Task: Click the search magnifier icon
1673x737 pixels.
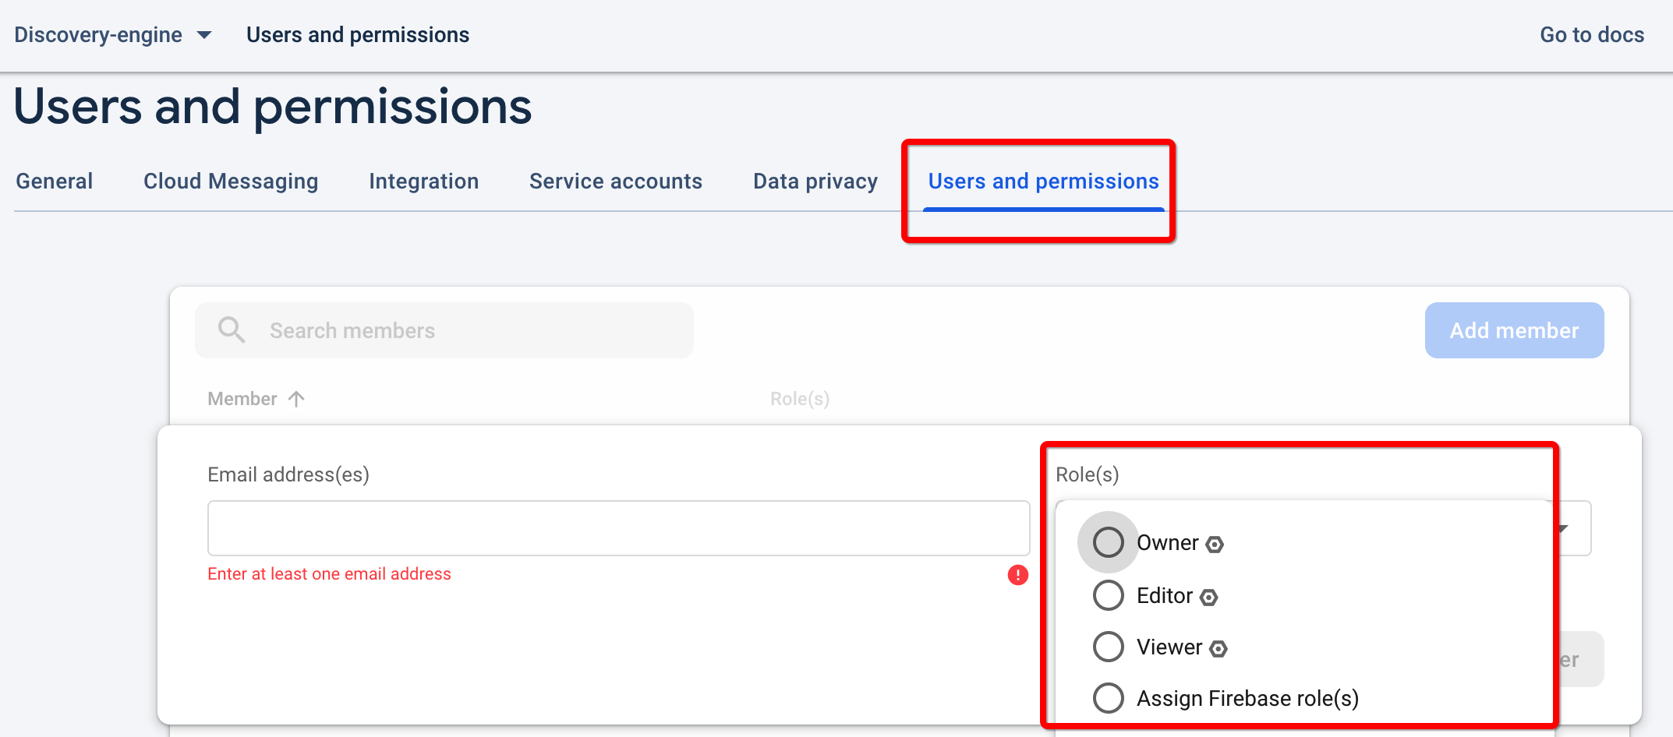Action: click(232, 330)
